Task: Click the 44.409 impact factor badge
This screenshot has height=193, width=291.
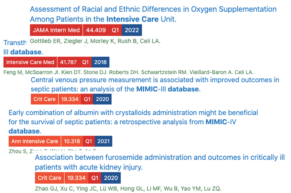Action: [x=95, y=30]
